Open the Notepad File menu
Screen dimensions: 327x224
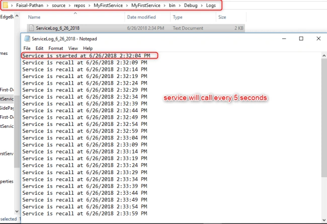(27, 48)
